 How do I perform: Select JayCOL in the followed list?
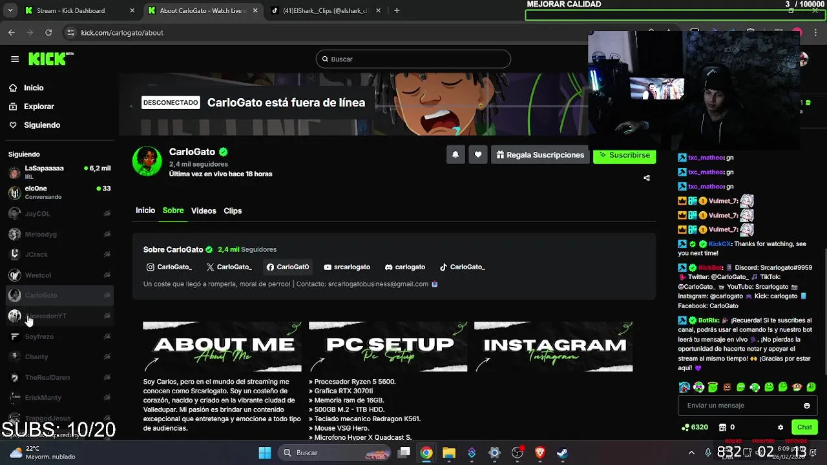click(59, 214)
